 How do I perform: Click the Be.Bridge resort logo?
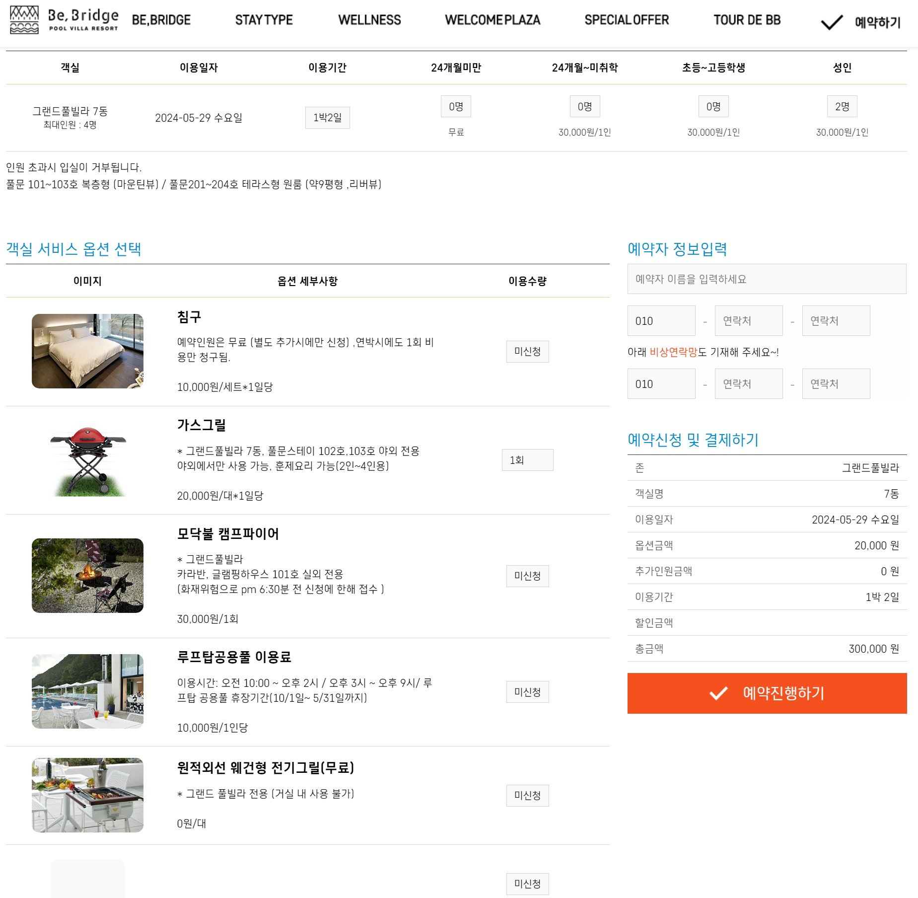[64, 20]
